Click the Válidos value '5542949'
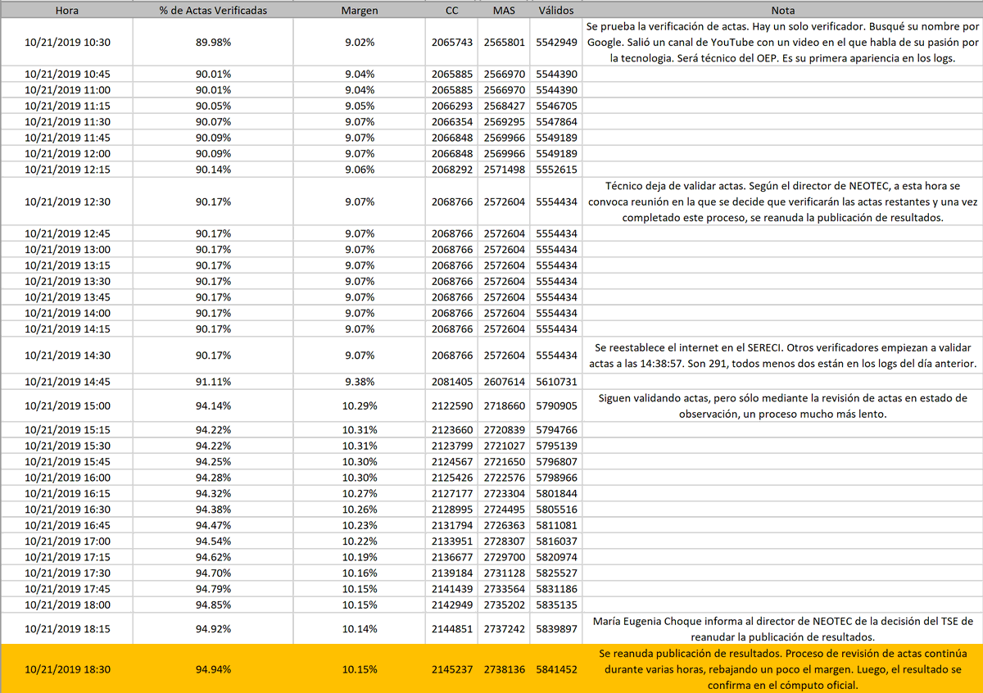 click(x=556, y=41)
